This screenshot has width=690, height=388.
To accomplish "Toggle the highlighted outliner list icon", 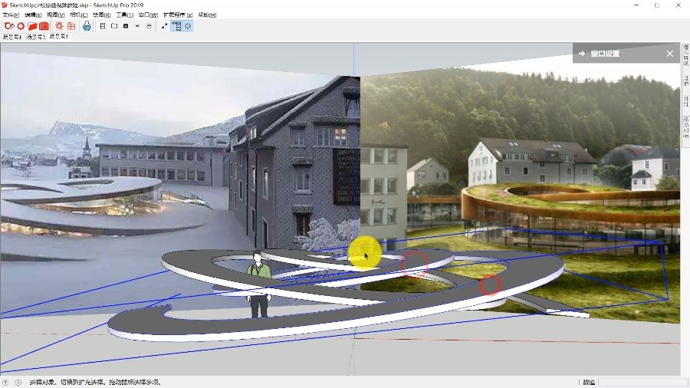I will point(176,26).
